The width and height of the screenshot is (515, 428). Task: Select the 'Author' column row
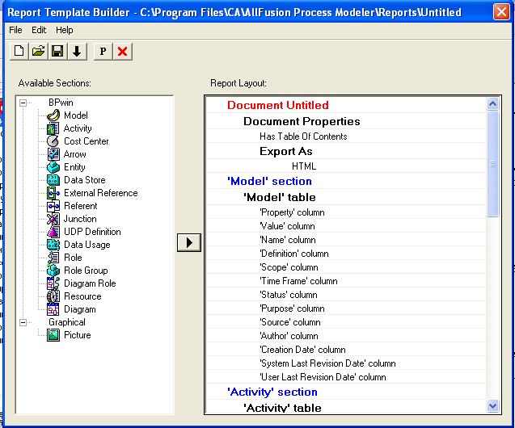click(x=346, y=336)
